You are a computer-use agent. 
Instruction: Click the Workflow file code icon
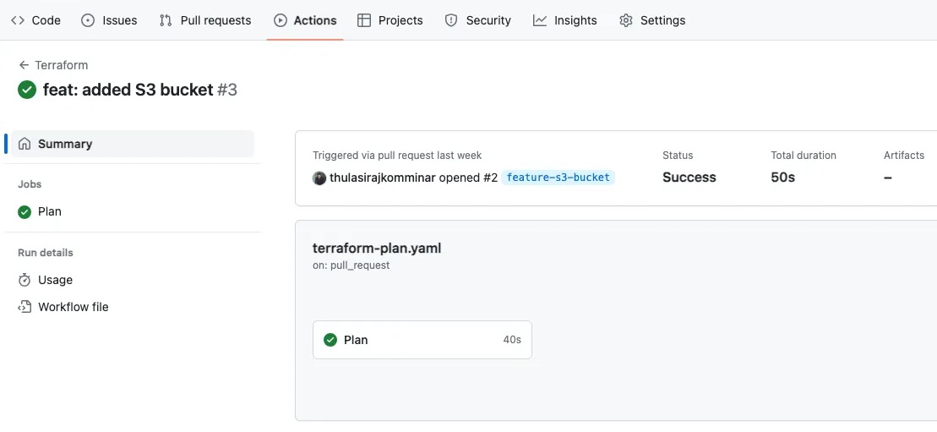coord(25,307)
